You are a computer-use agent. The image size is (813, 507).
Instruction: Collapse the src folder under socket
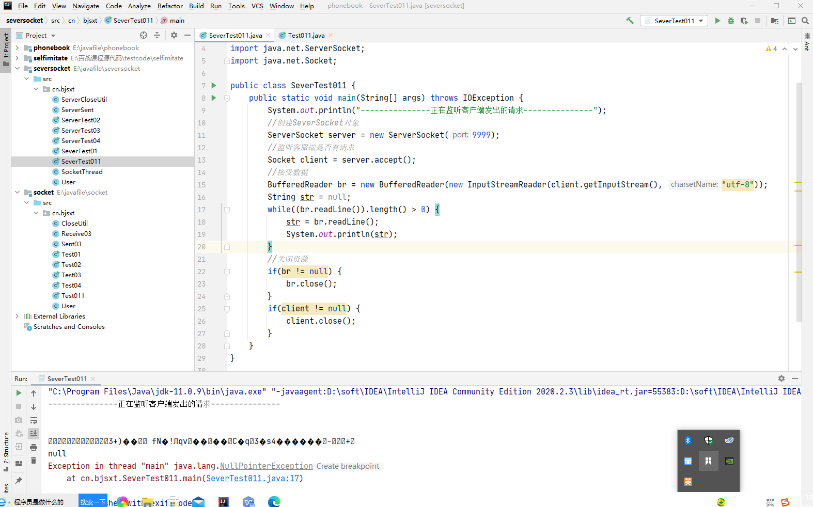(x=26, y=203)
